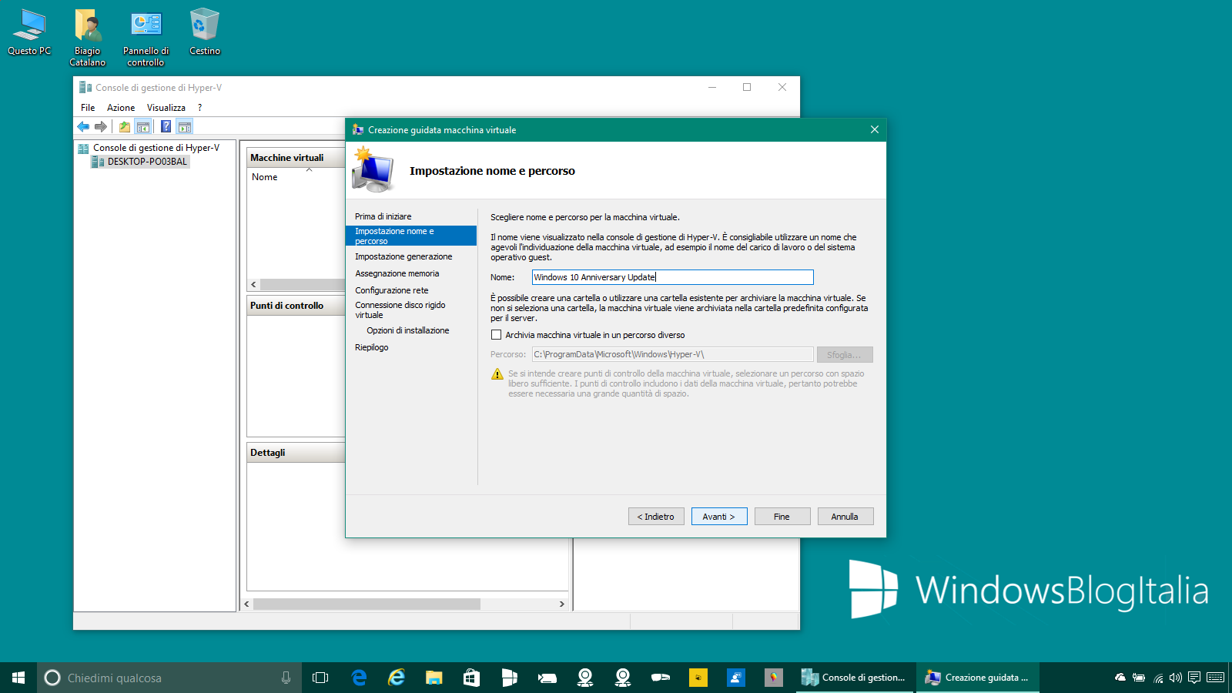Click the bottom horizontal scrollbar right arrow

coord(561,604)
